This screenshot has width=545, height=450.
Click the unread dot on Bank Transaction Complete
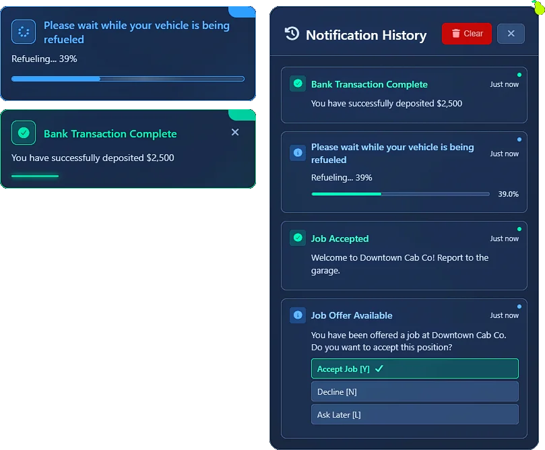point(518,74)
